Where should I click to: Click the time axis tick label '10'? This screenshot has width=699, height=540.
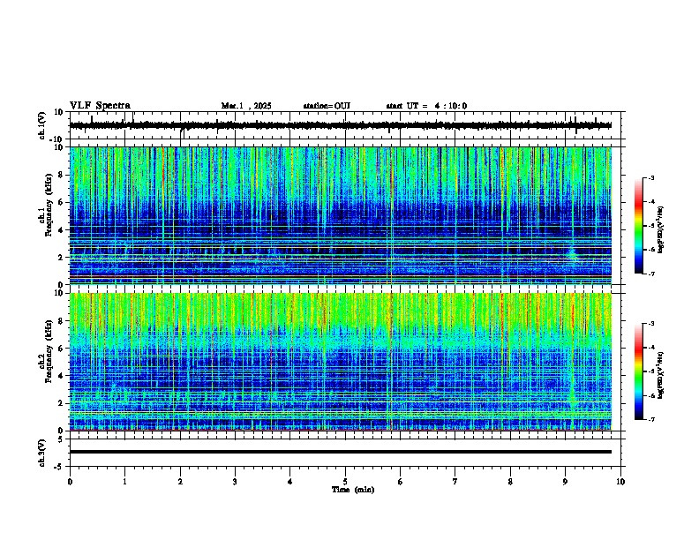[620, 482]
